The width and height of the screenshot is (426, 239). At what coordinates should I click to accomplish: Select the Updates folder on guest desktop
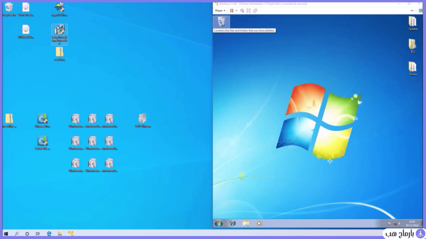413,23
